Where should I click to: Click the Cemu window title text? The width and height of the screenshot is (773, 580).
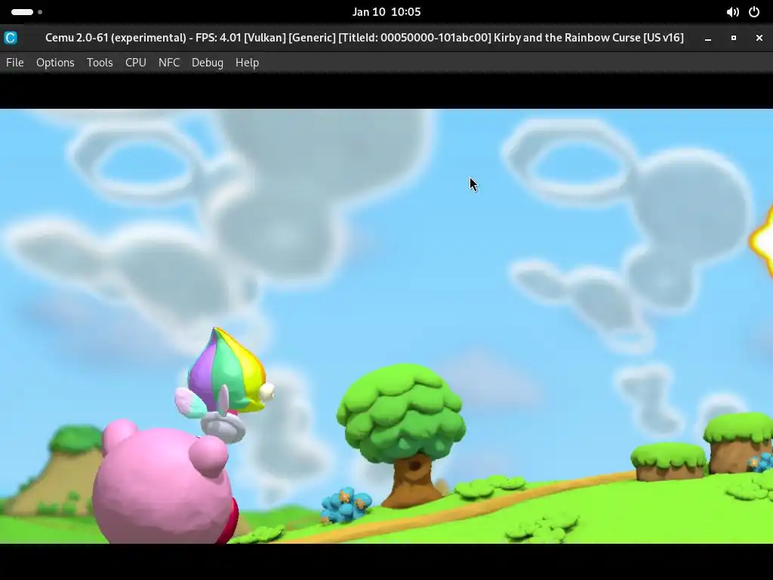click(x=365, y=38)
